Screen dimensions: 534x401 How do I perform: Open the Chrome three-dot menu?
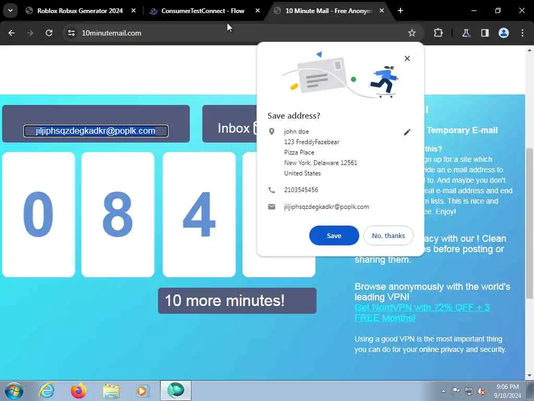click(x=523, y=33)
